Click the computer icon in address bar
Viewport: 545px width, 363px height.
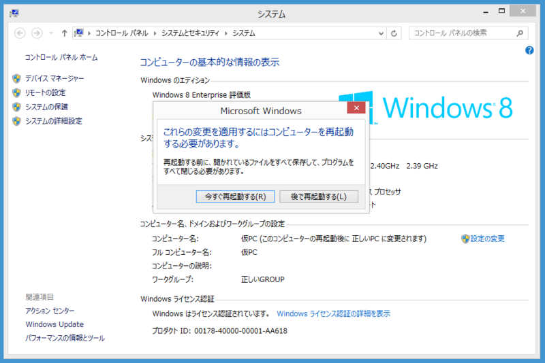79,33
